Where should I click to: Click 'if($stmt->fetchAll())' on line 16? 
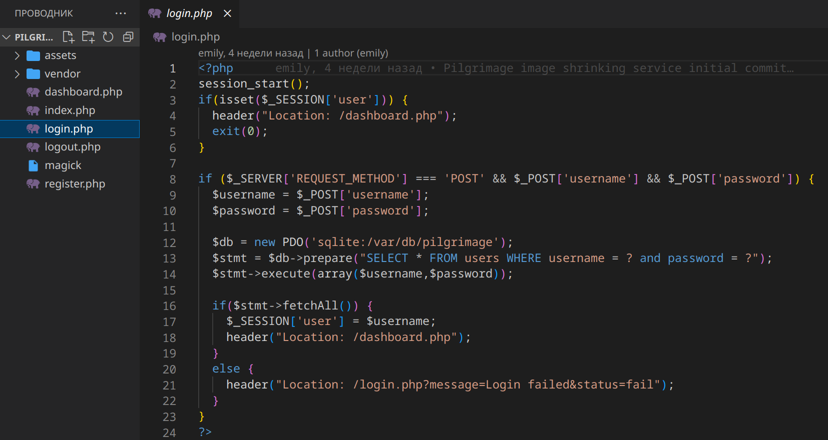pos(285,305)
